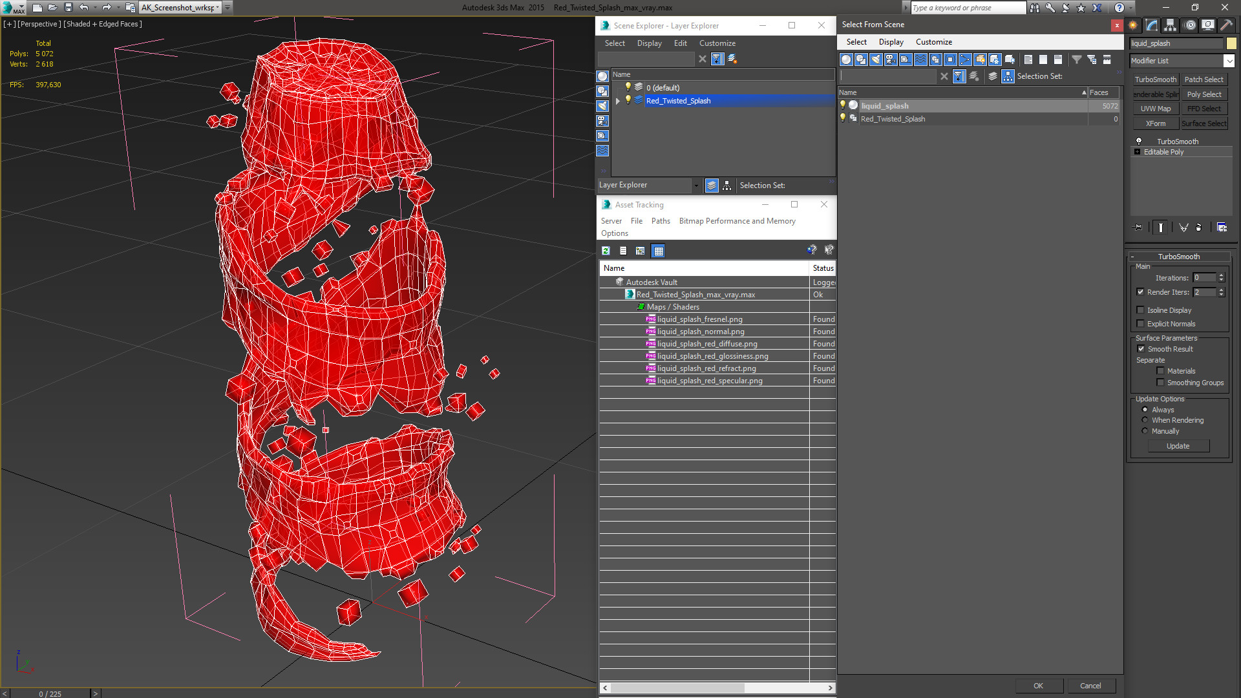Click the Update button in TurboSmooth
The width and height of the screenshot is (1241, 698).
1178,446
